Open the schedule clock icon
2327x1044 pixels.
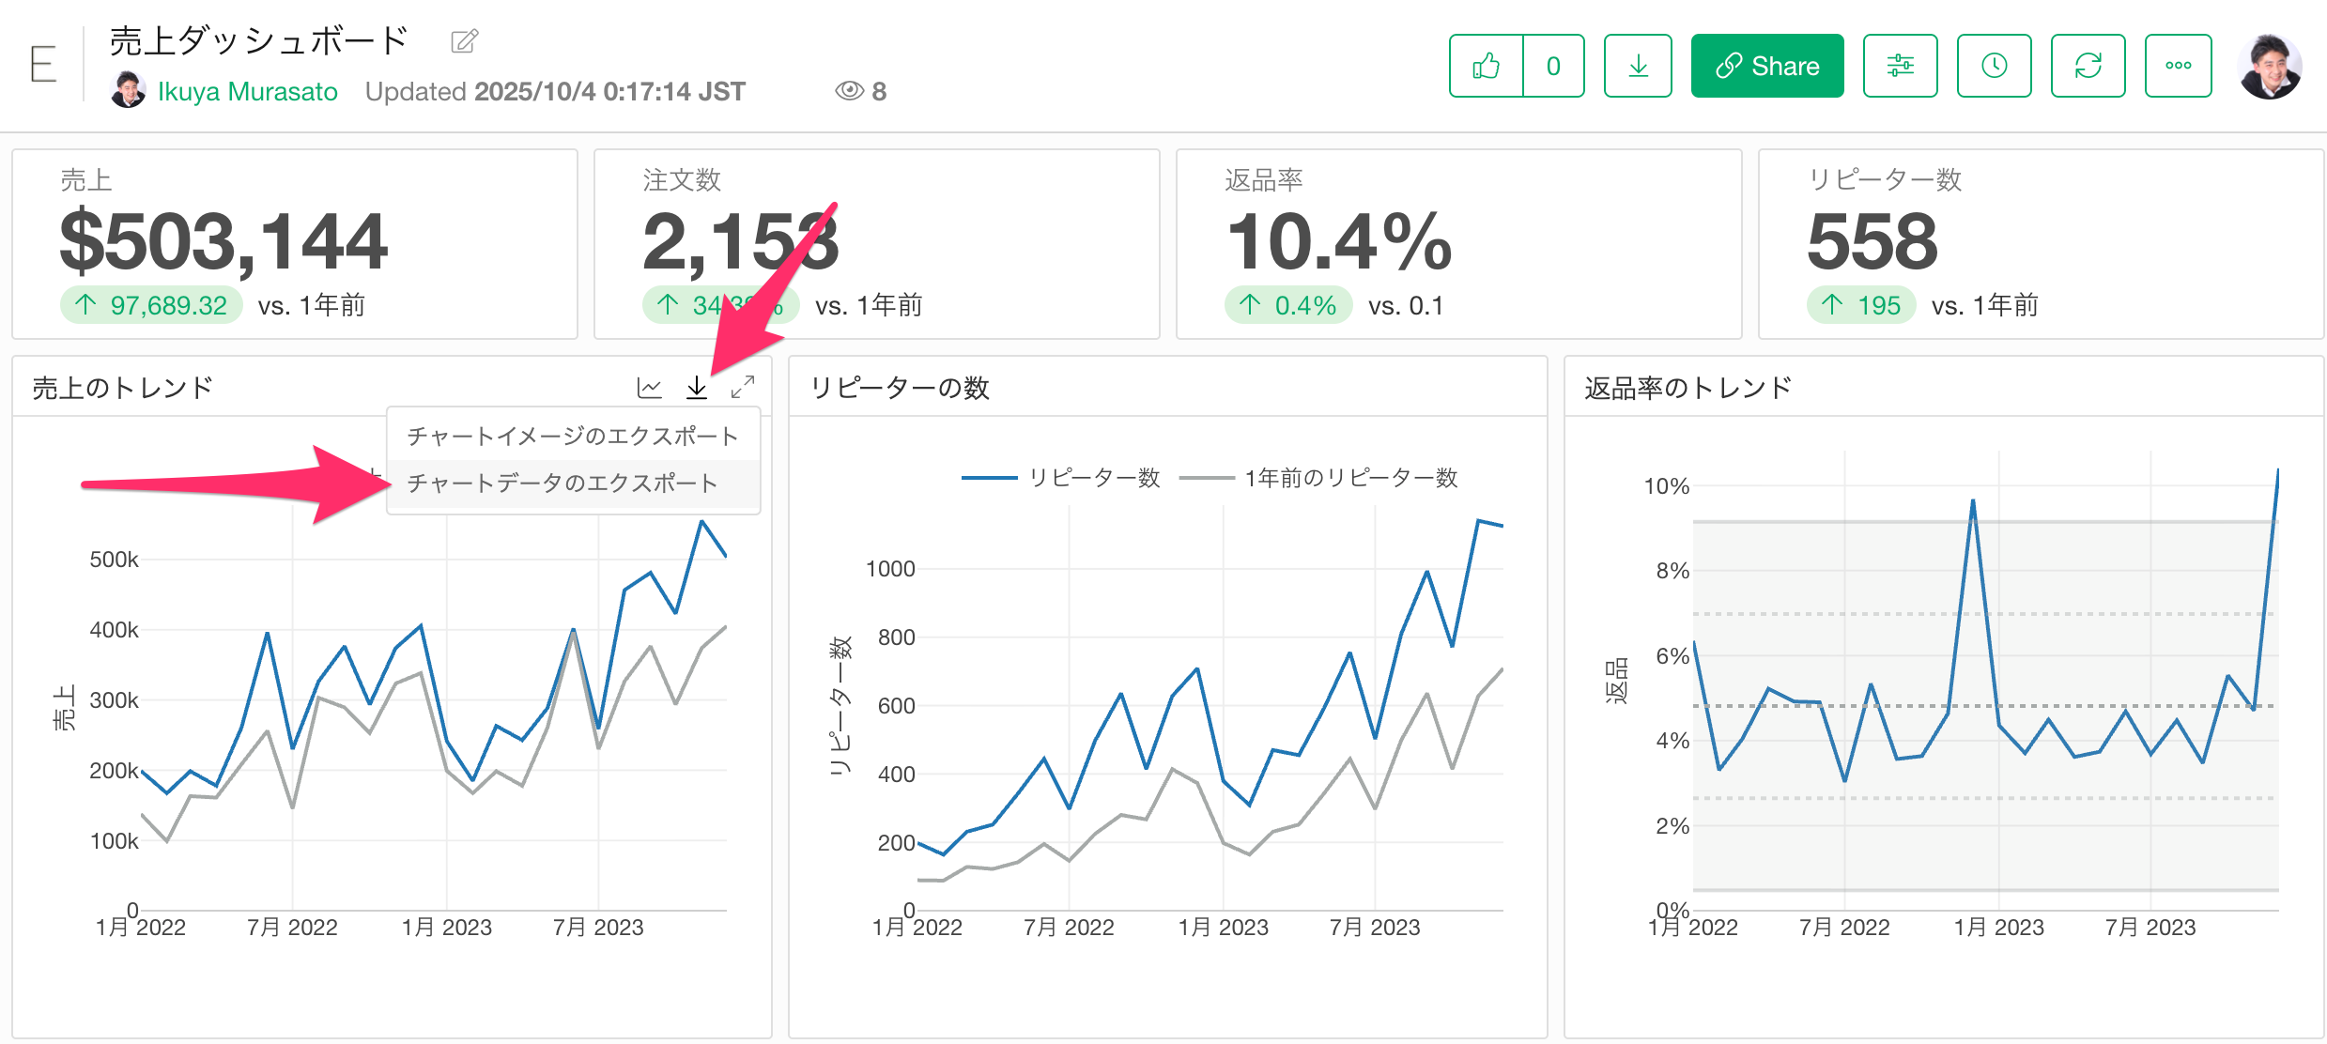click(1994, 66)
